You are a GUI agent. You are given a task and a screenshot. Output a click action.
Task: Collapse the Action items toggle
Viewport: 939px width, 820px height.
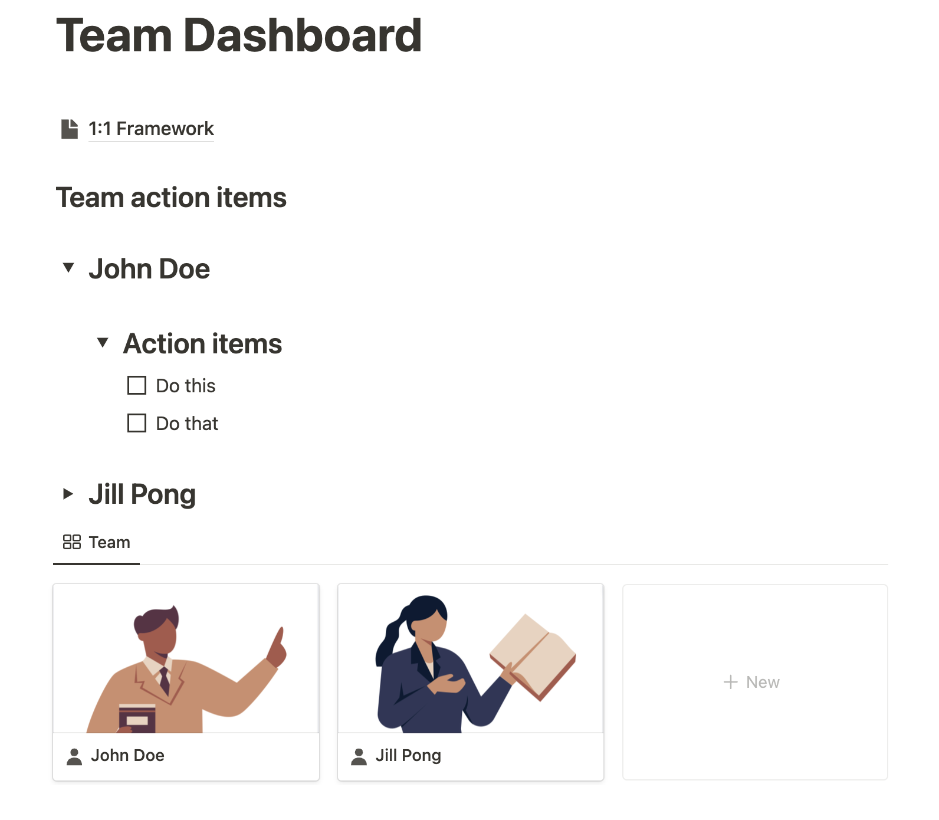click(x=103, y=342)
